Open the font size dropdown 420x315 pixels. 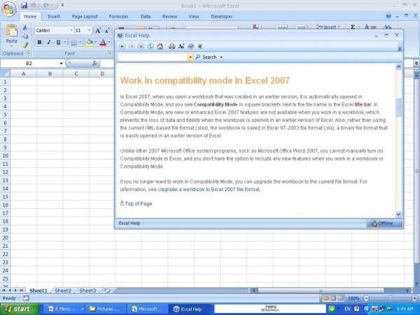coord(89,31)
